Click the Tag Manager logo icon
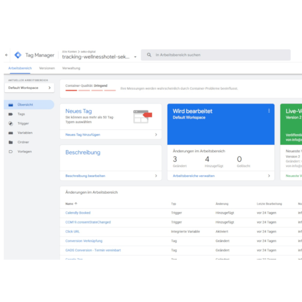Viewport: 302px width, 302px height. [x=18, y=55]
